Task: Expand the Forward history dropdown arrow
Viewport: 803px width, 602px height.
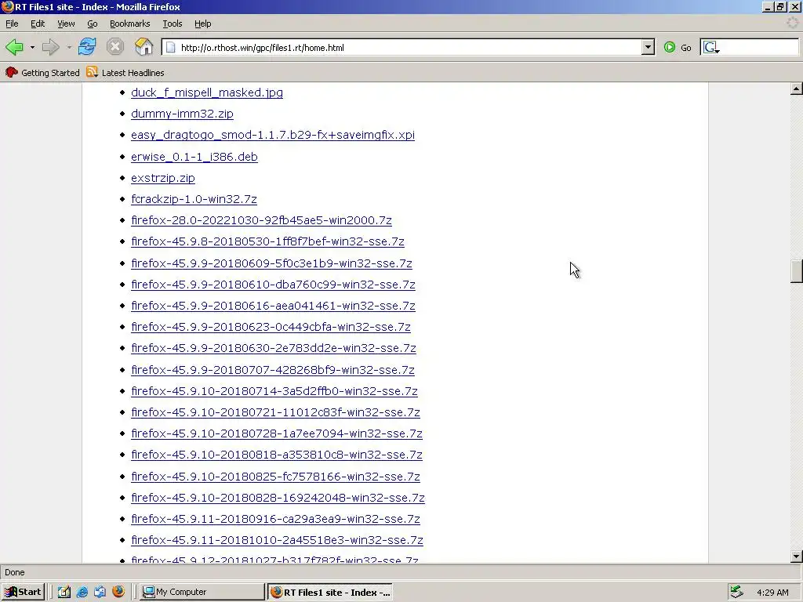Action: 69,48
